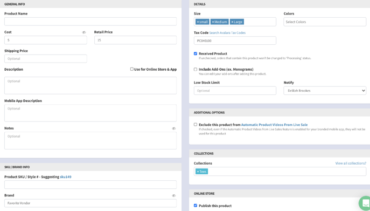Focus the Product Name input field
This screenshot has width=370, height=211.
pos(90,22)
